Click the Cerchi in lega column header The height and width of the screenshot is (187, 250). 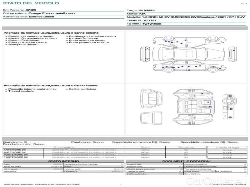(227, 147)
